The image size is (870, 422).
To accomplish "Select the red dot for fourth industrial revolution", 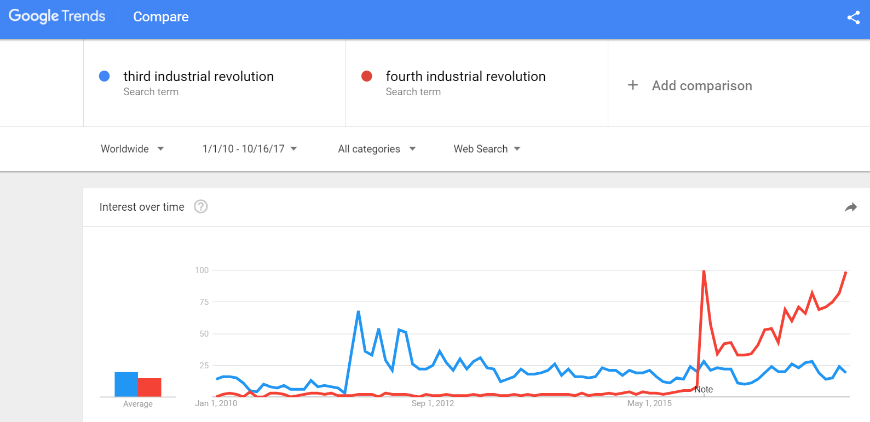I will pyautogui.click(x=366, y=76).
